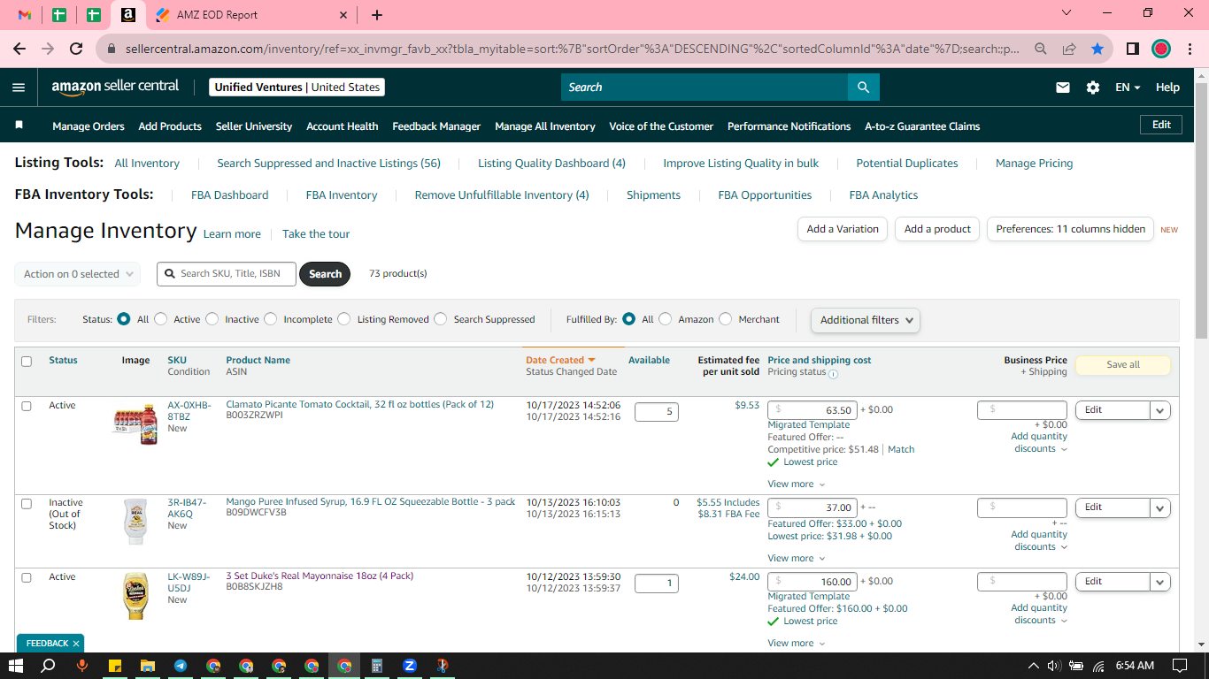Click the black Search button beside SKU field
This screenshot has height=679, width=1209.
325,274
